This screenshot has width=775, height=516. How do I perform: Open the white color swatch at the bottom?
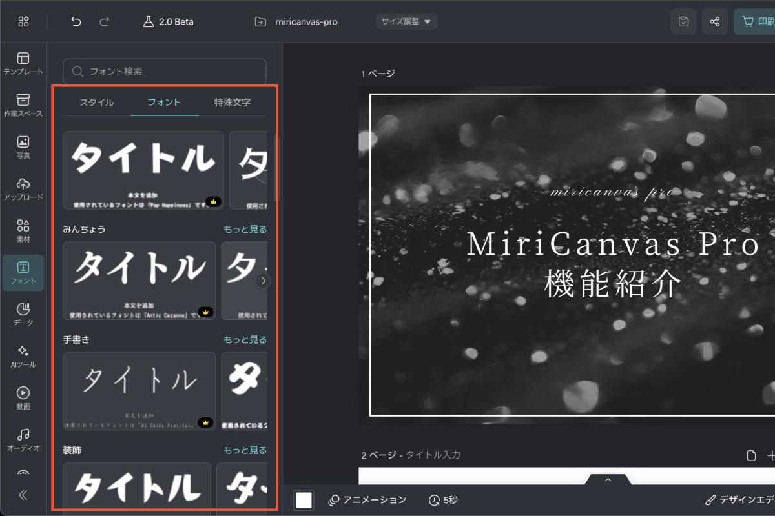click(x=303, y=500)
